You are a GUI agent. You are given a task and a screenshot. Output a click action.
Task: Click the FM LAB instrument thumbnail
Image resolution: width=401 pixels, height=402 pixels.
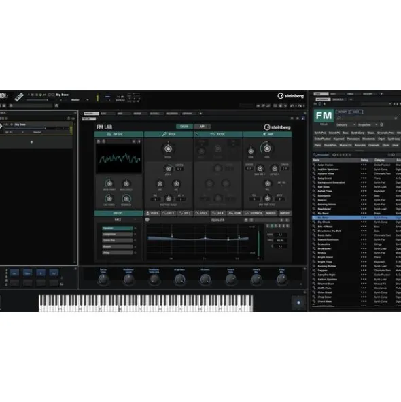[324, 116]
